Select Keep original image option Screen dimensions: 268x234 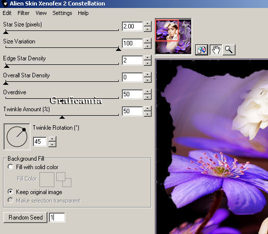tap(10, 192)
